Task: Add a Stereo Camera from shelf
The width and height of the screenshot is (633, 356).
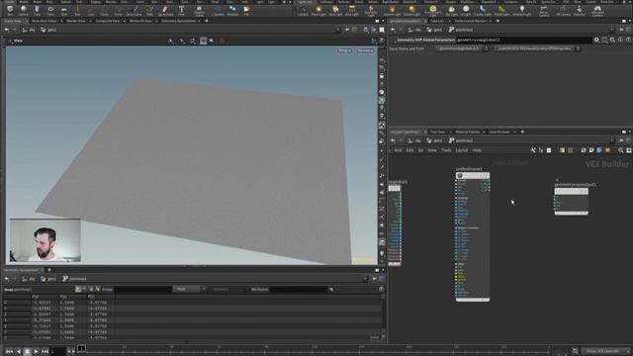Action: [x=544, y=10]
